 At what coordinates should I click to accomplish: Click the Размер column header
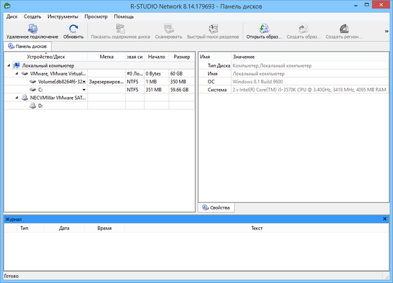[x=181, y=56]
